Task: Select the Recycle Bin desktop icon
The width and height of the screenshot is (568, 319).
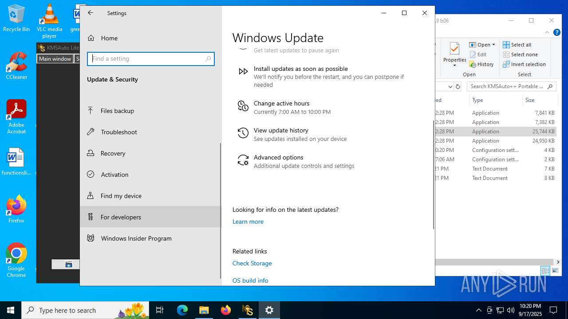Action: point(16,19)
